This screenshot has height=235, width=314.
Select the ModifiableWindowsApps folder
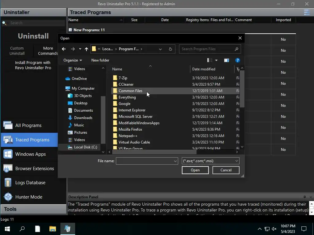click(139, 123)
